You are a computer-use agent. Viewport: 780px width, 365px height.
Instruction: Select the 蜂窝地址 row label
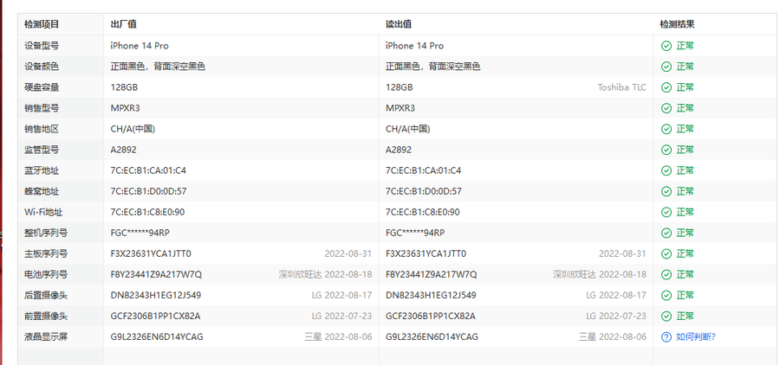[x=42, y=191]
